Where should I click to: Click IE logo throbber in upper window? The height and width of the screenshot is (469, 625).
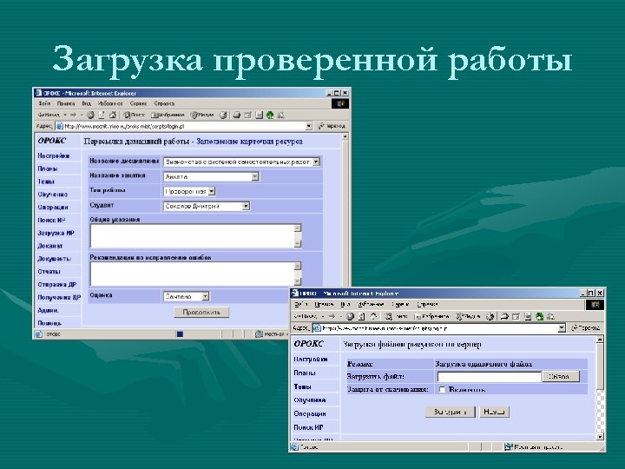(340, 103)
